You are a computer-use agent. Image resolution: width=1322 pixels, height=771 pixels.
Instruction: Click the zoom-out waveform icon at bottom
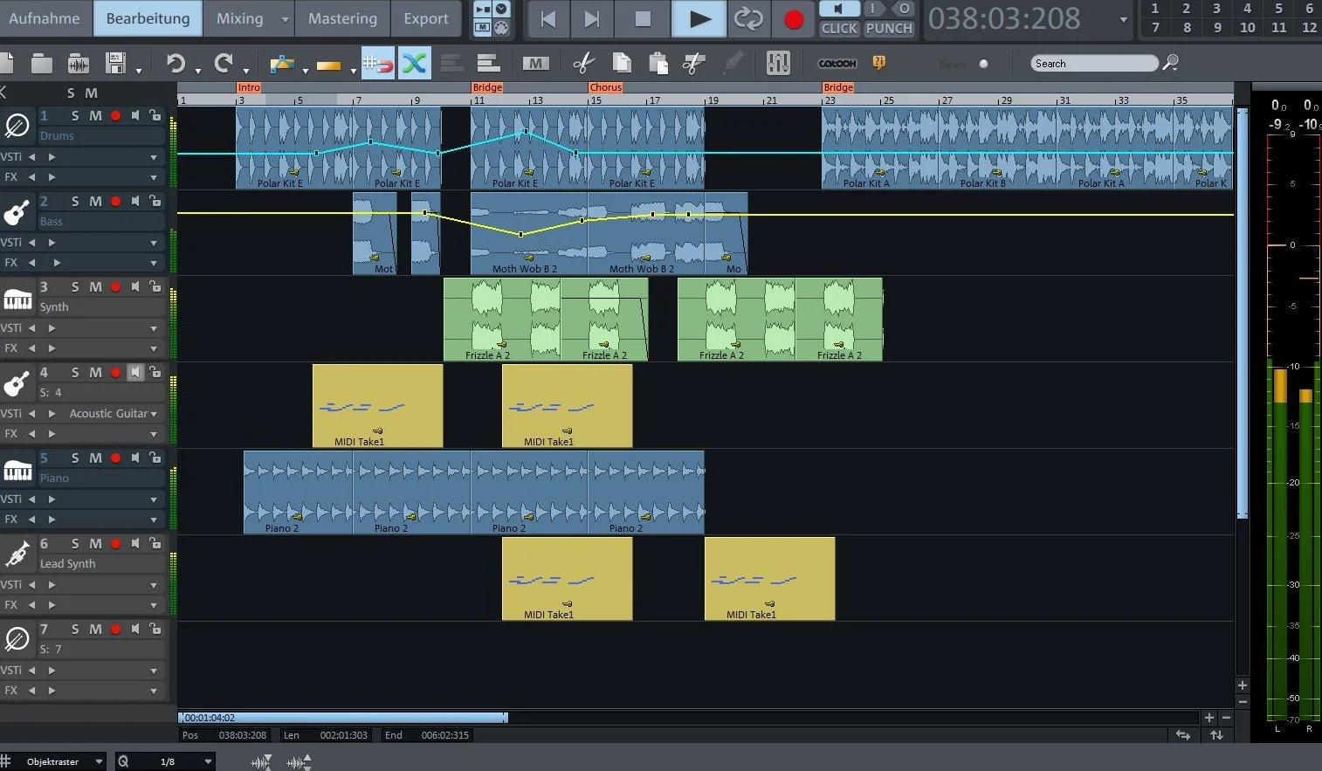tap(262, 761)
